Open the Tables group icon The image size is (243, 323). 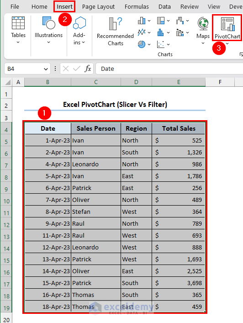point(18,23)
